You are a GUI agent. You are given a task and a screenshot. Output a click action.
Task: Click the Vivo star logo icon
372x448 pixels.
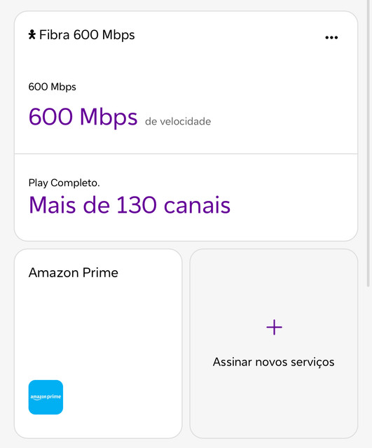pyautogui.click(x=32, y=34)
